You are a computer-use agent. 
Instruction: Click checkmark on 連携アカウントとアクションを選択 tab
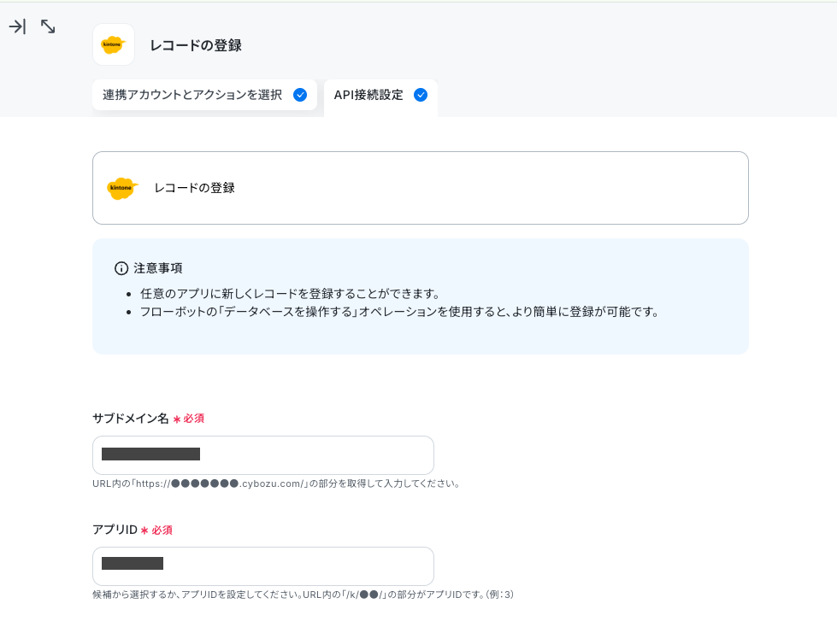coord(300,95)
